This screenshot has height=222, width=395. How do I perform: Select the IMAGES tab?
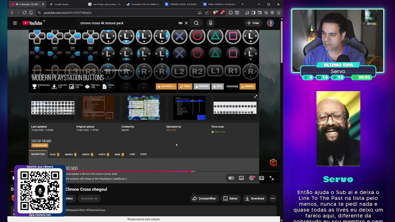[70, 154]
